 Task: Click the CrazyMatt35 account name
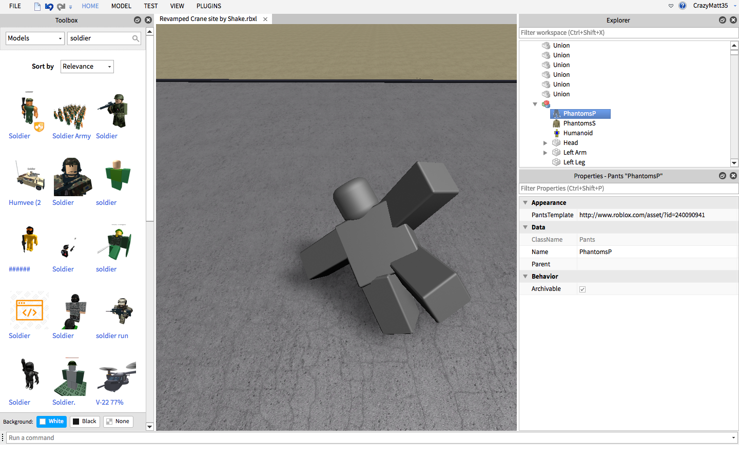point(710,6)
